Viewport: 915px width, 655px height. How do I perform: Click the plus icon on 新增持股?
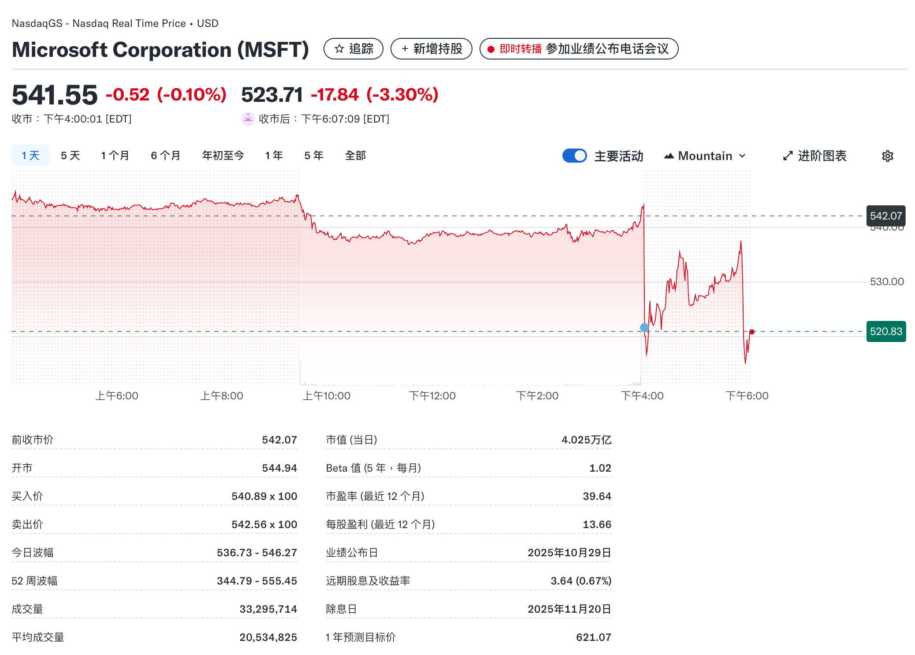click(x=404, y=49)
